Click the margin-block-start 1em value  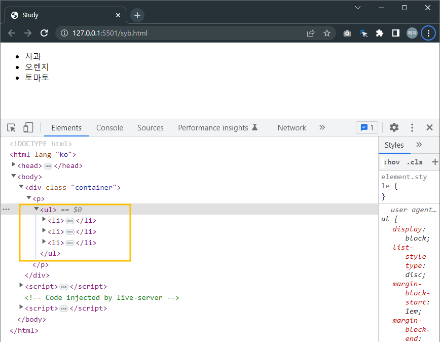413,312
